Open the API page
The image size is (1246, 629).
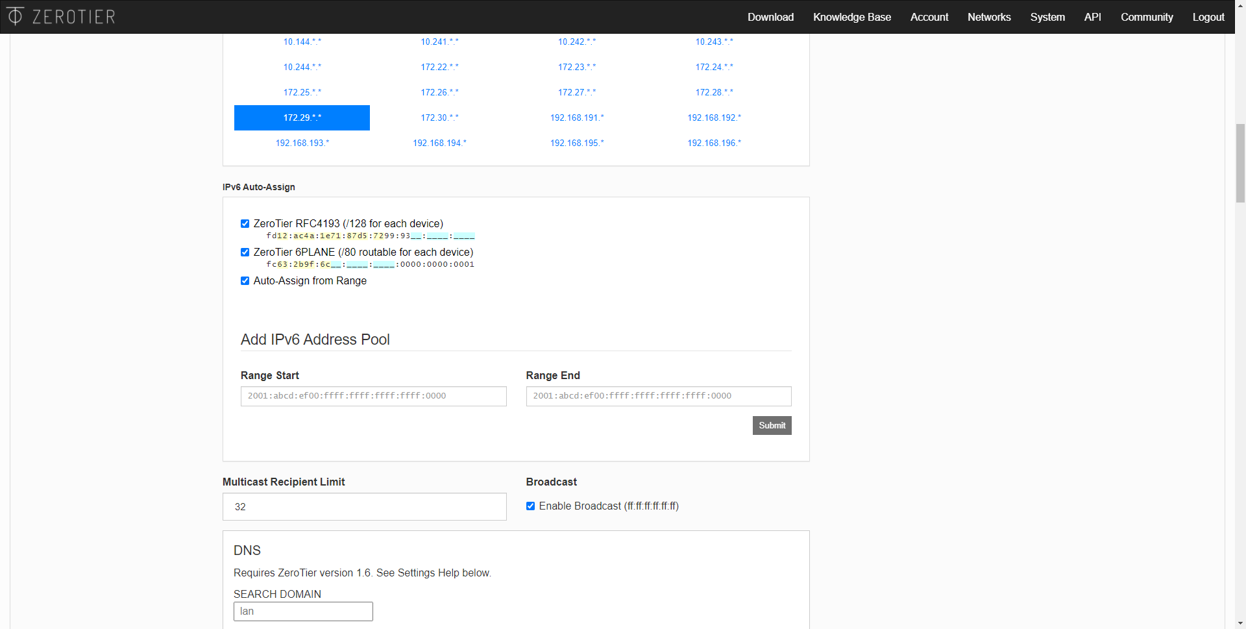[1093, 17]
